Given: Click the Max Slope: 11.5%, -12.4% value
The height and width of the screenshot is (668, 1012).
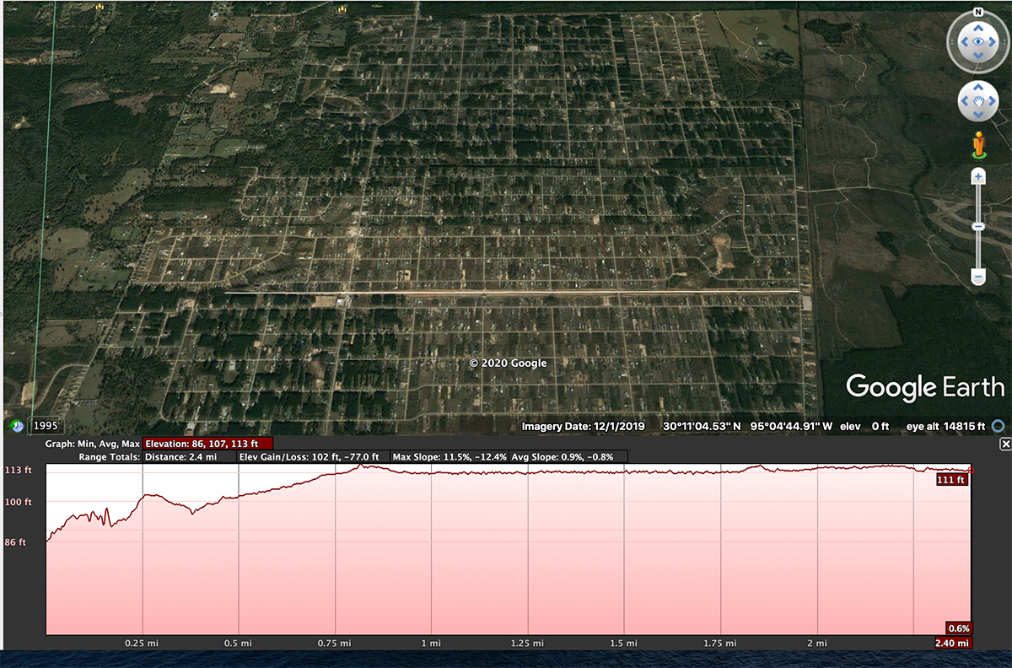Looking at the screenshot, I should point(448,456).
